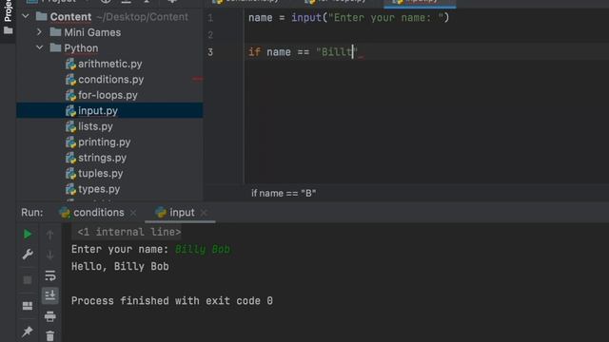Click line 3 in editor gutter
Screen dimensions: 609x342
(x=210, y=52)
